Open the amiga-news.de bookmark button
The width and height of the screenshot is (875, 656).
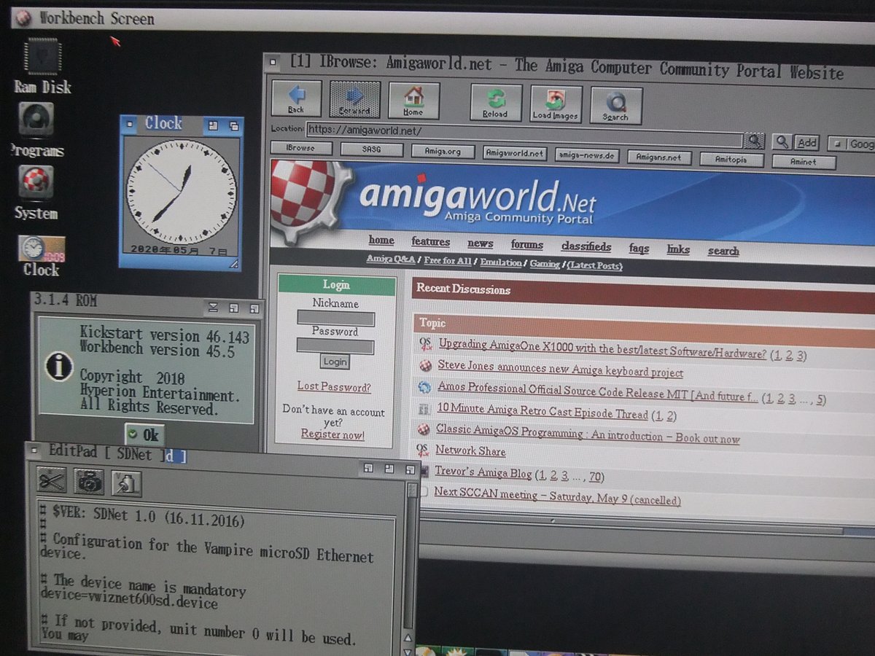pyautogui.click(x=587, y=155)
